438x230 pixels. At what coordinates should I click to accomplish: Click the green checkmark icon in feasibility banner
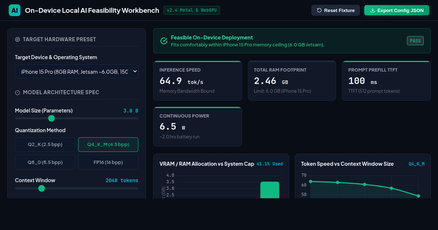(x=164, y=41)
